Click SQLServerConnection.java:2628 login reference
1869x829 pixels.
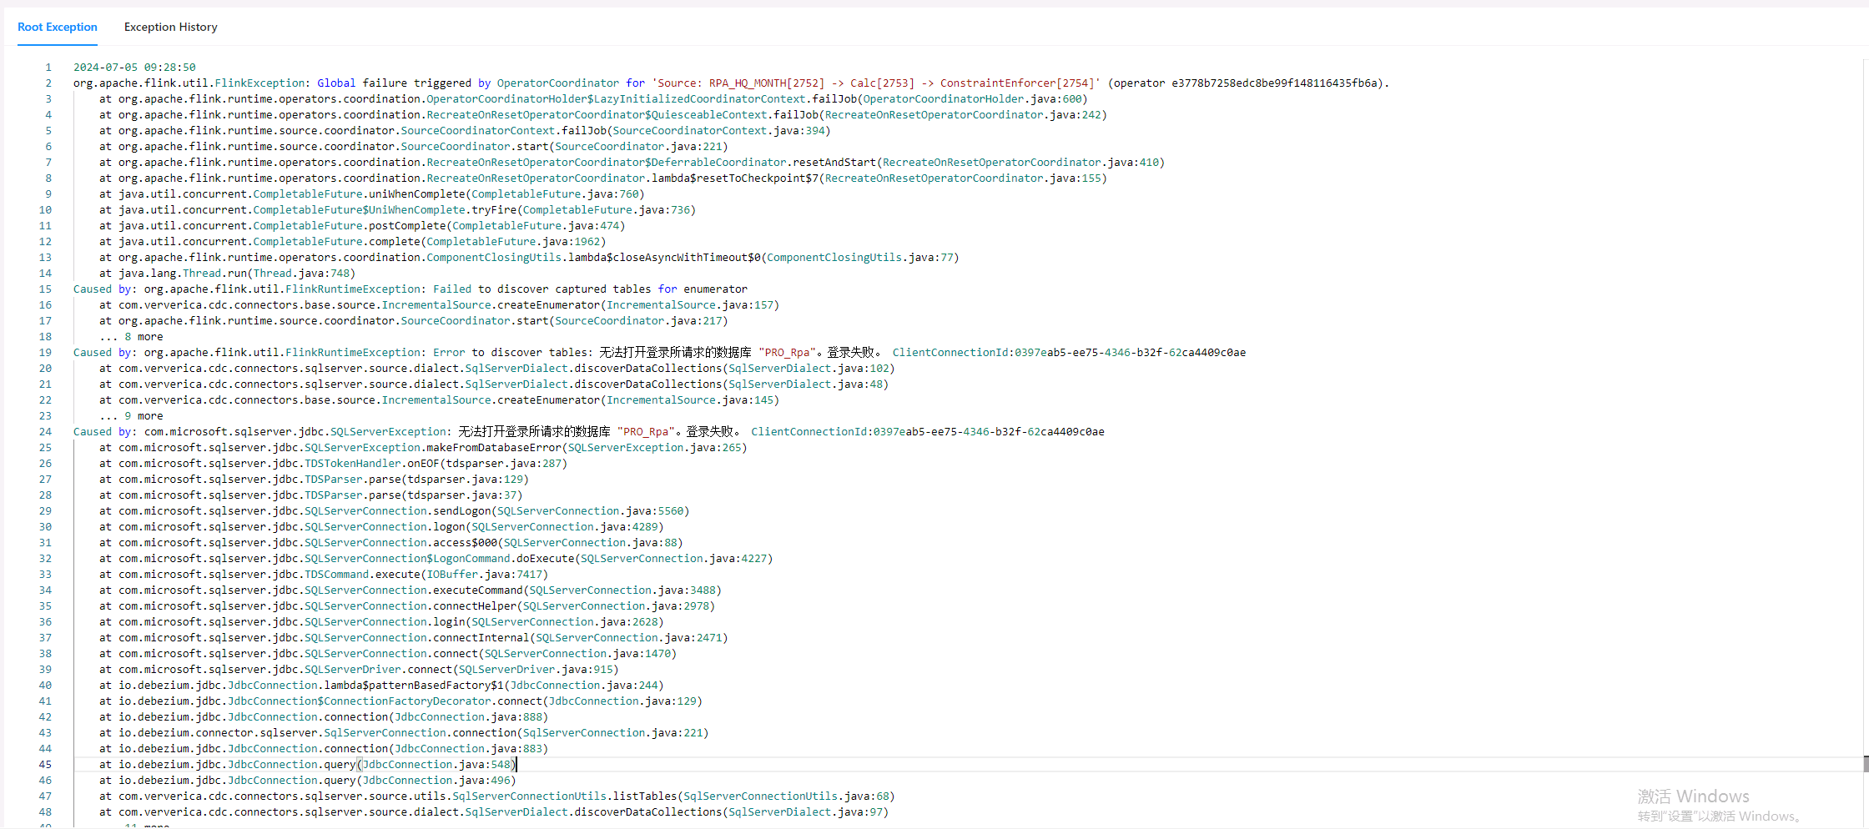coord(565,622)
